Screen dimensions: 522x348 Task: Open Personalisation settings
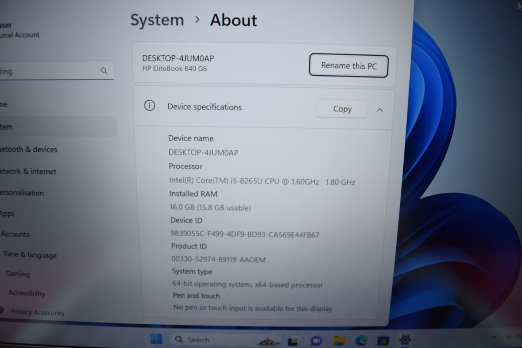(22, 193)
